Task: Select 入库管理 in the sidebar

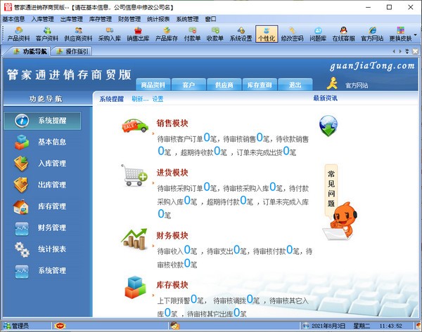Action: click(x=42, y=164)
